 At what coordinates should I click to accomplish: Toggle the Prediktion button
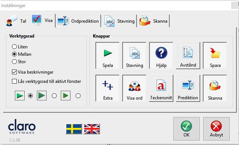188,88
